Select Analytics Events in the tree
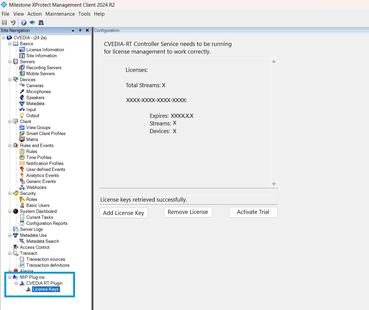Screen dimensions: 369x310 43,175
